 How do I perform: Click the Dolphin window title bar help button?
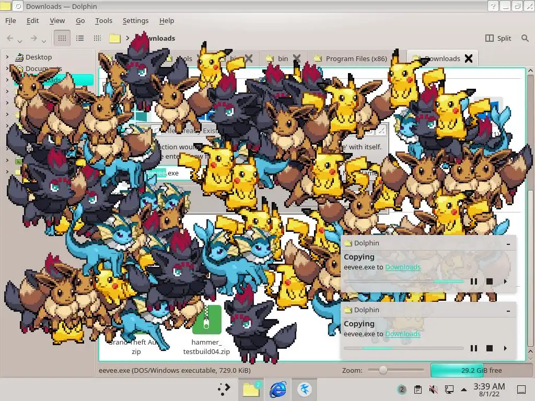(493, 6)
